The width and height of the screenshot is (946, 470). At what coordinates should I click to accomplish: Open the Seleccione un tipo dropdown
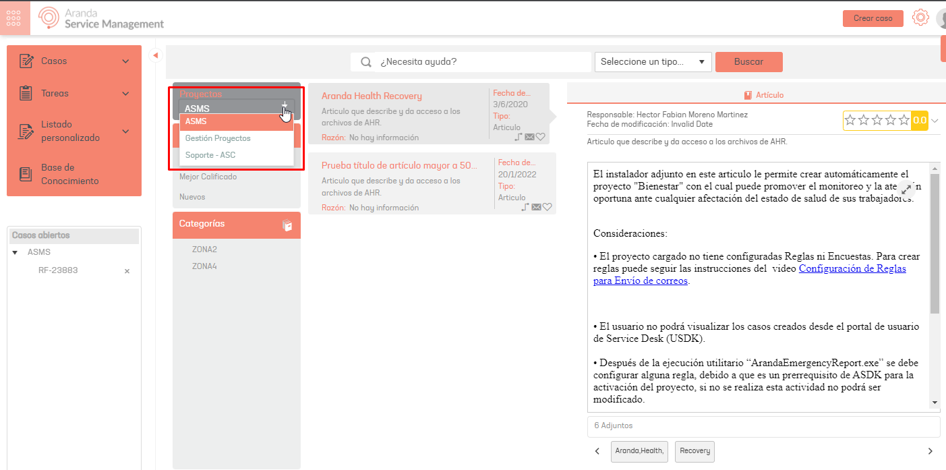(x=653, y=61)
